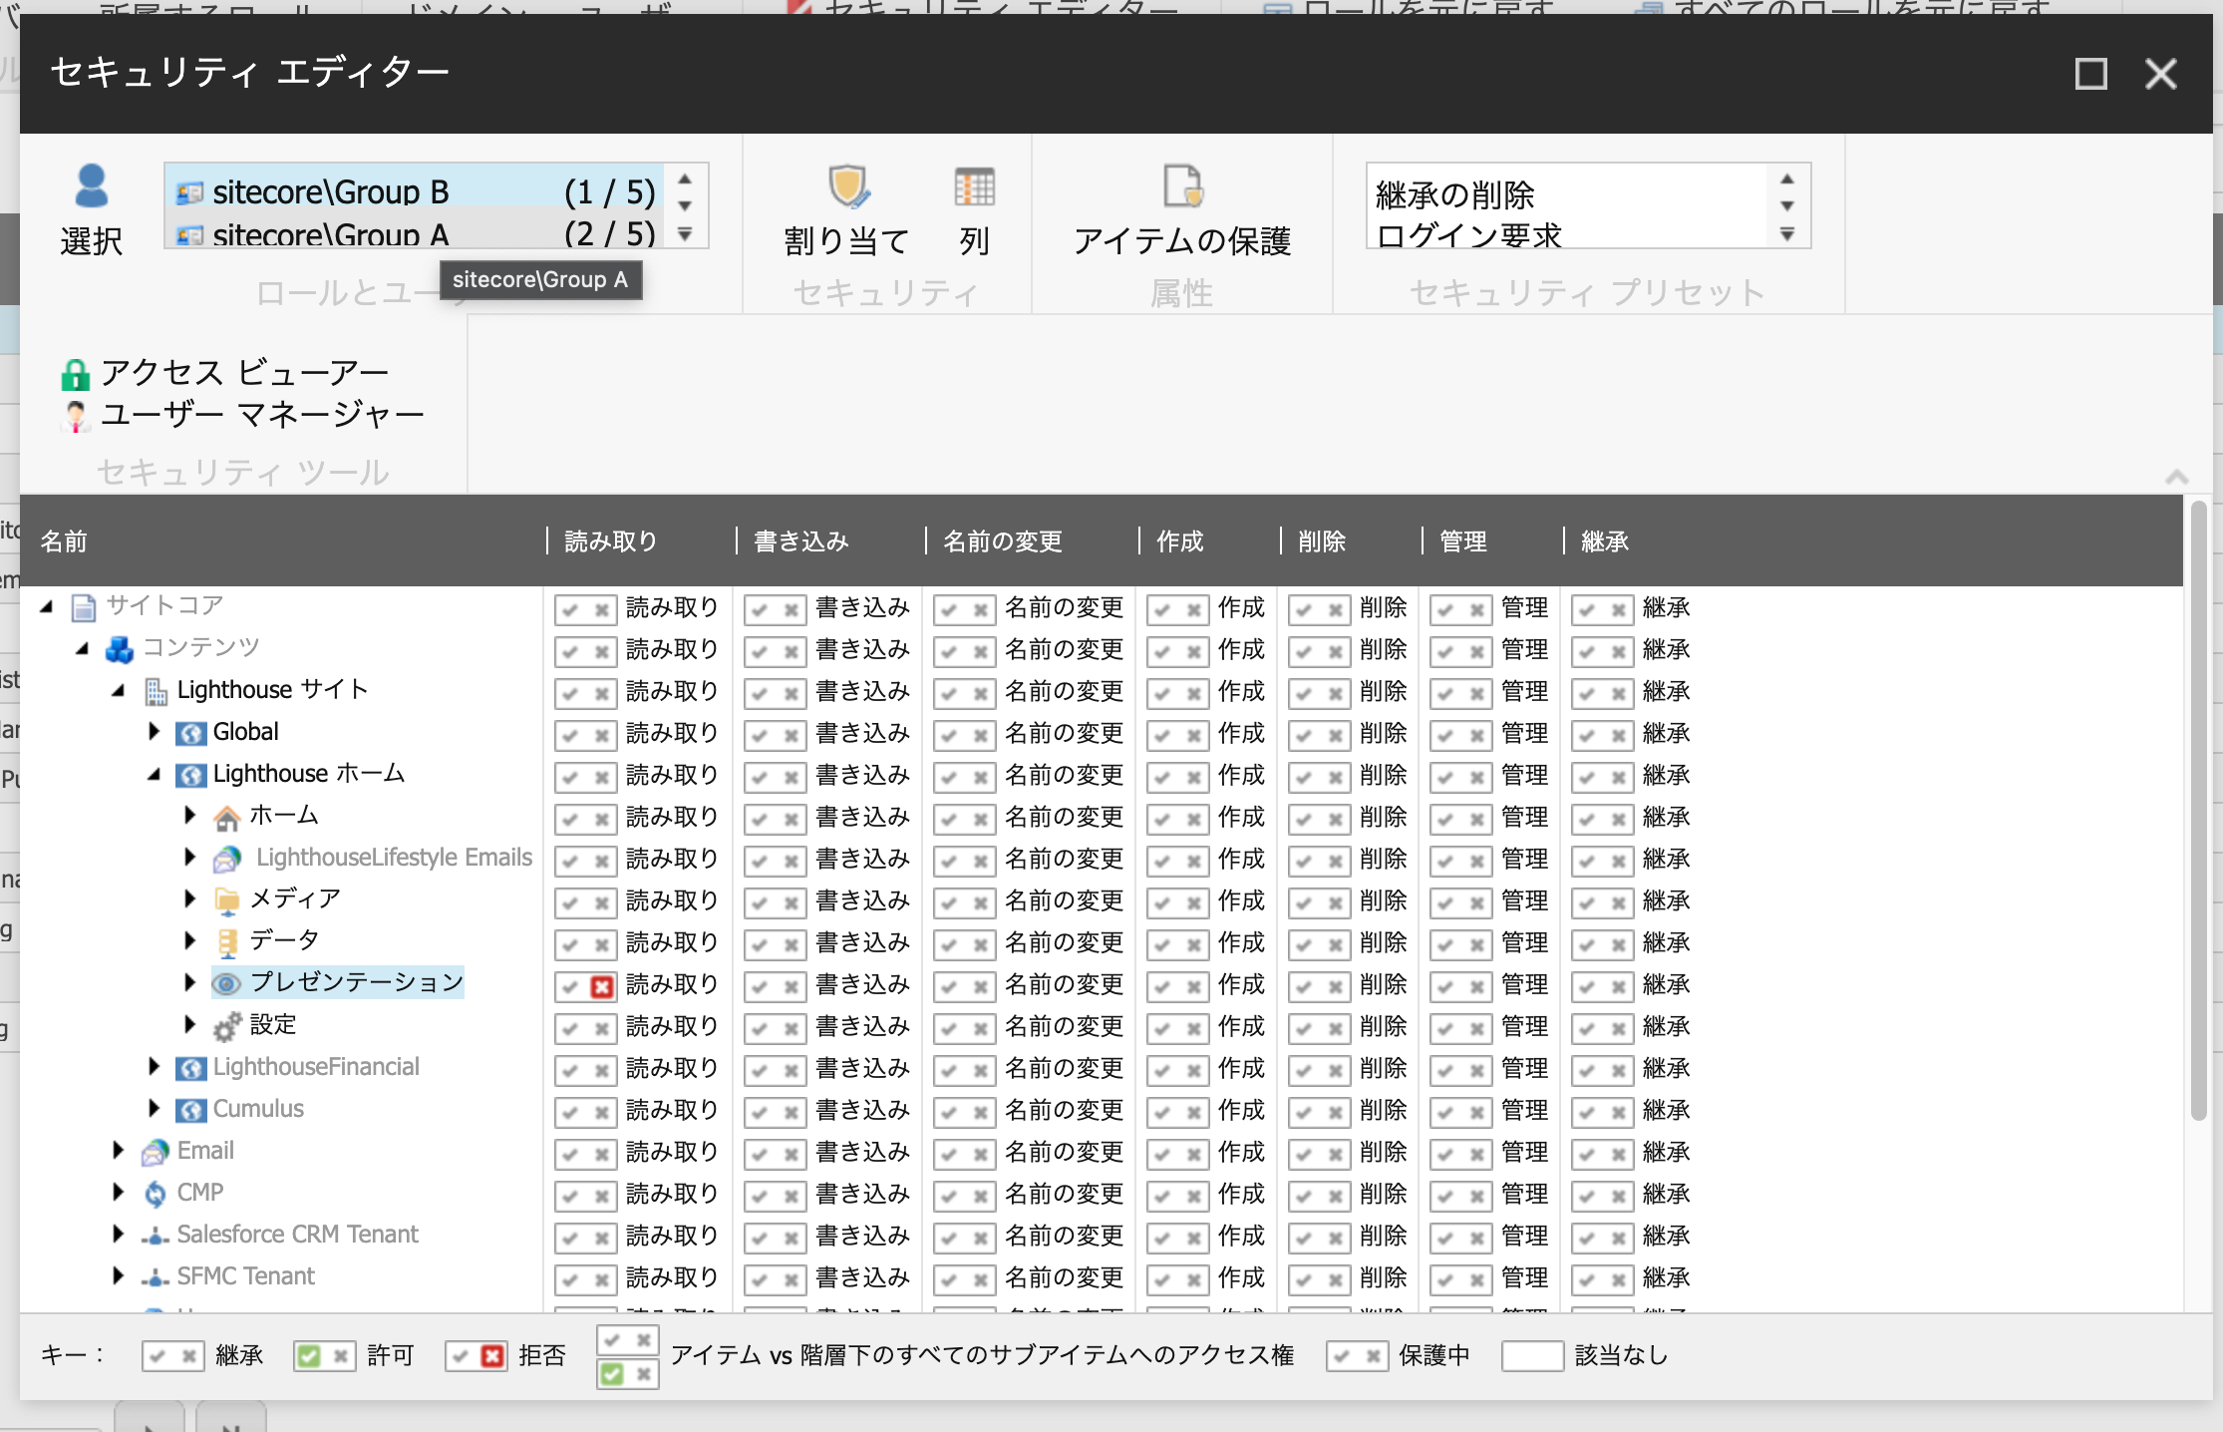Open アクセス ビューアー lock icon
The height and width of the screenshot is (1432, 2223).
[x=75, y=374]
